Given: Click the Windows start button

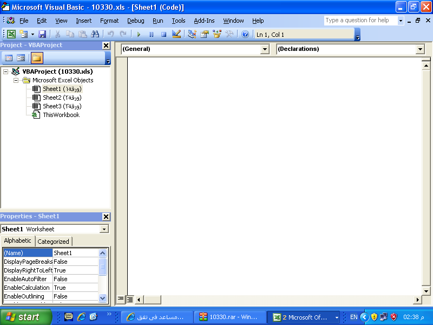Looking at the screenshot, I should point(25,317).
